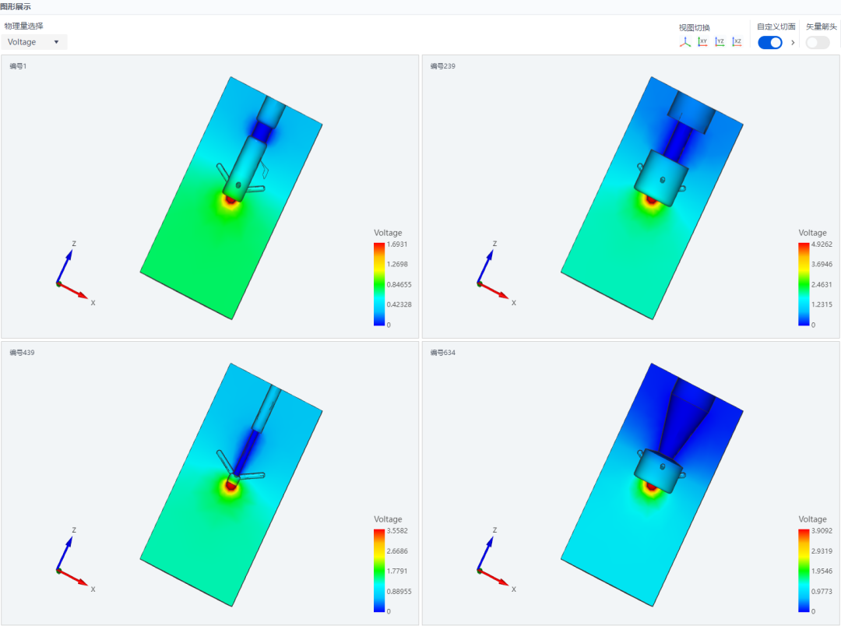The width and height of the screenshot is (841, 626).
Task: Select the YZ plane view icon
Action: [720, 42]
